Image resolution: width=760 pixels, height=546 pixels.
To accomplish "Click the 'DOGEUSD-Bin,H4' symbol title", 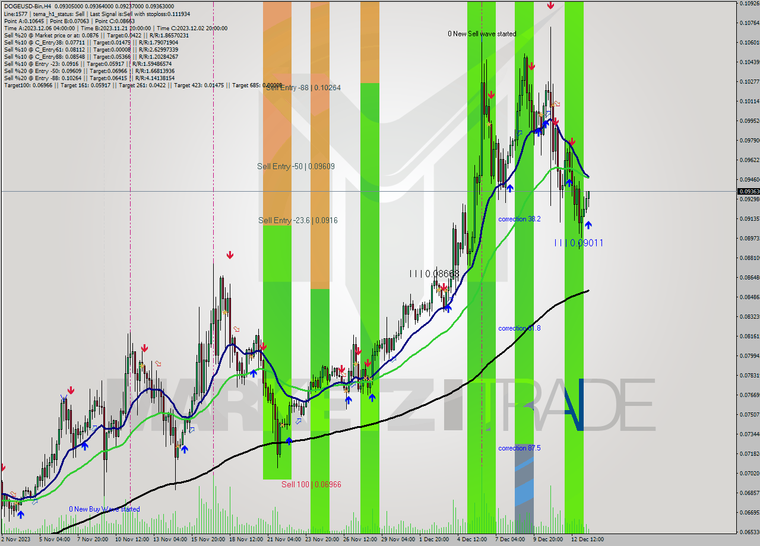I will coord(29,7).
